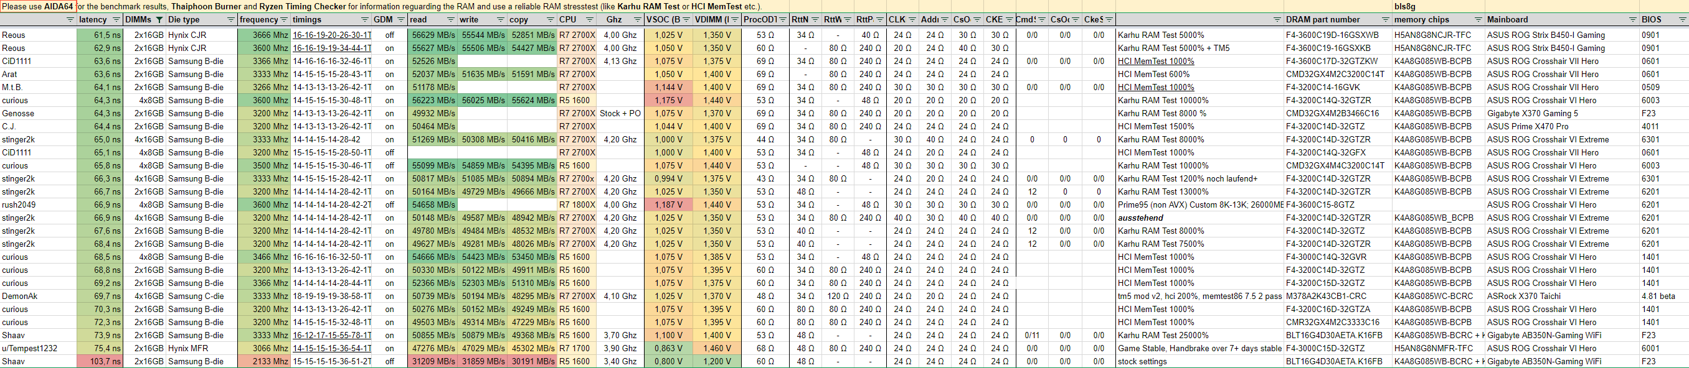Open the CLK column filter

coord(912,20)
